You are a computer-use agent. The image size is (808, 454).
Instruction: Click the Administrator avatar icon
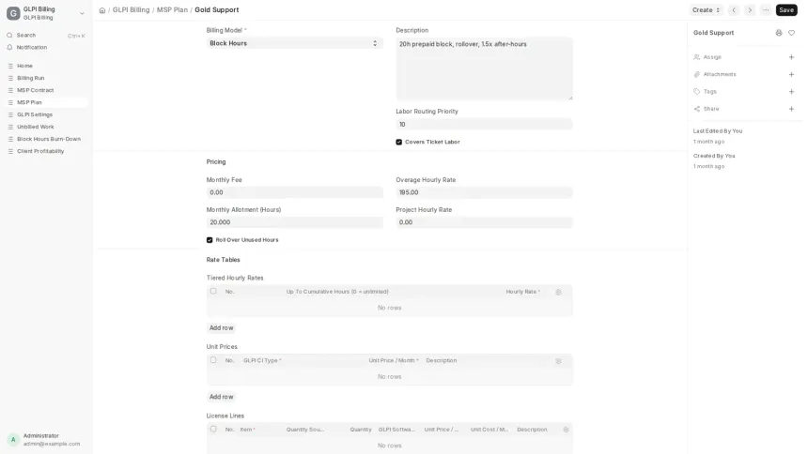point(13,440)
